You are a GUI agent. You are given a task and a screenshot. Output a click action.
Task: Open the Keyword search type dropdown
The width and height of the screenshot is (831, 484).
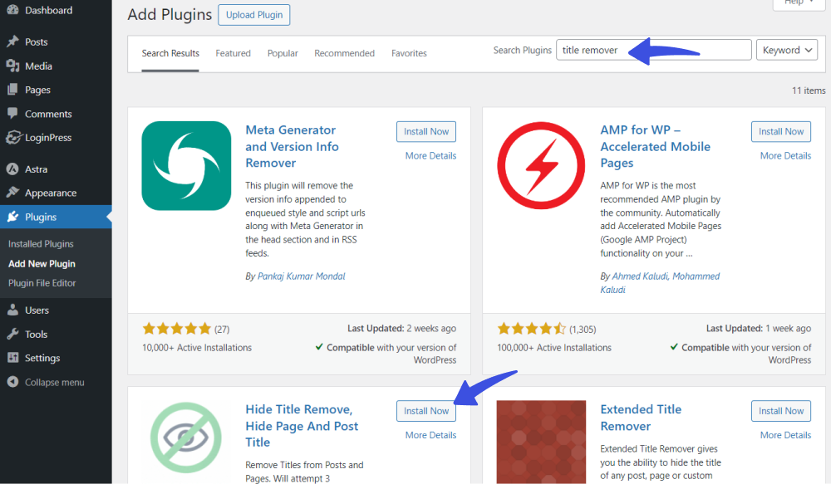tap(786, 50)
